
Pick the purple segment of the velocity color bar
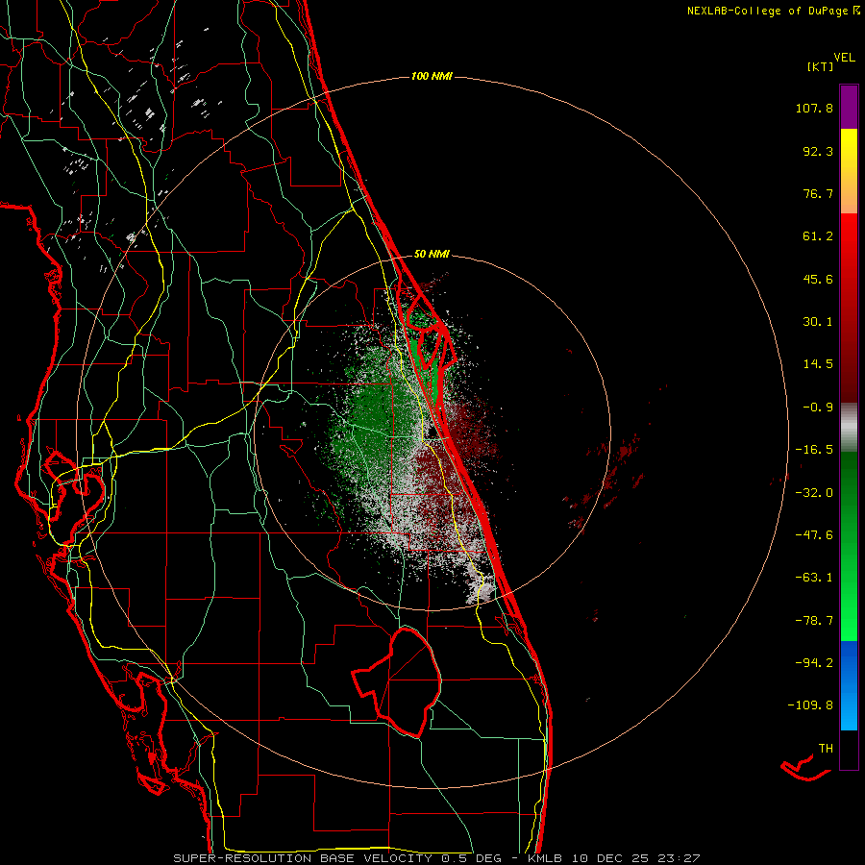point(849,108)
